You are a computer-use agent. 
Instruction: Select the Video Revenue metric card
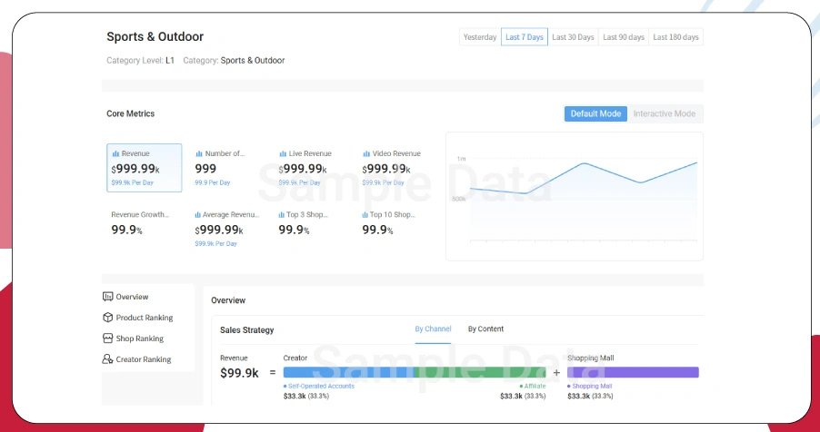(395, 168)
